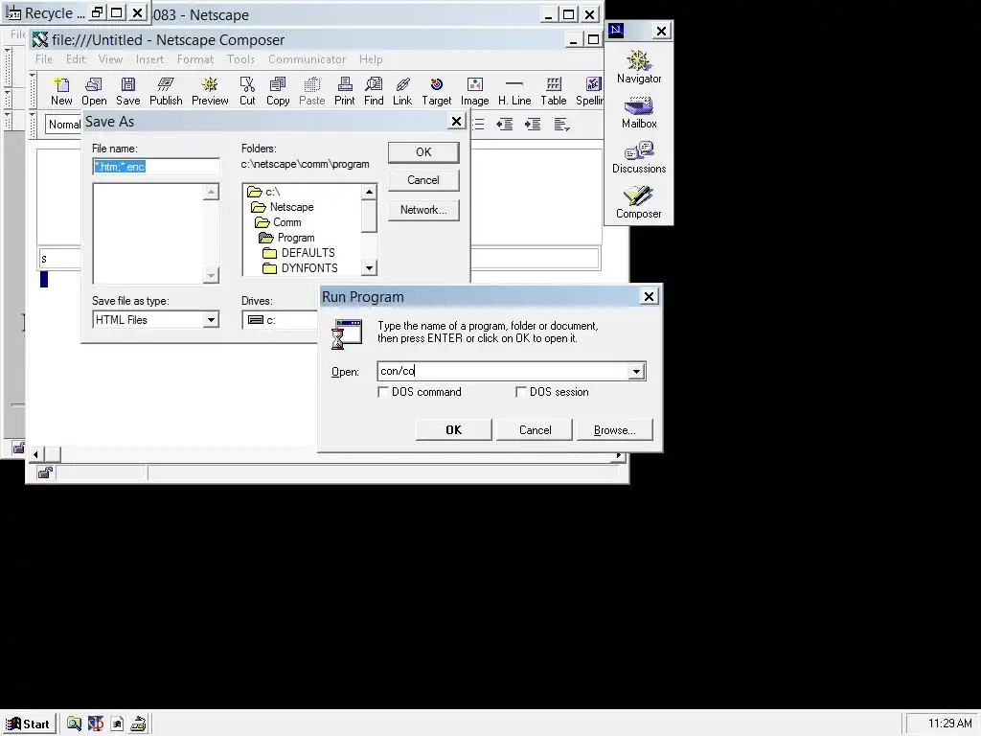The image size is (981, 736).
Task: Click the H. Line toolbar icon
Action: [514, 91]
